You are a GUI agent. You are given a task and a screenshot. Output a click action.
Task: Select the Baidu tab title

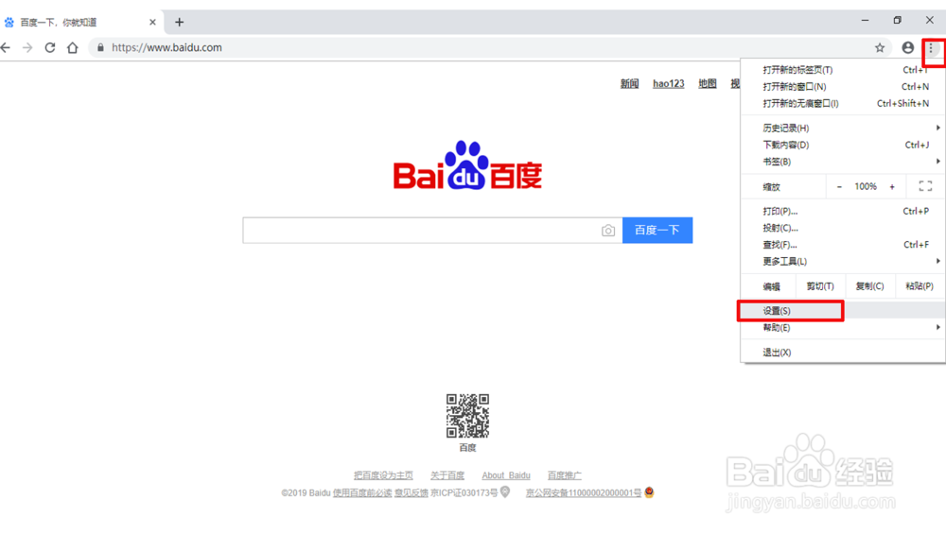(59, 23)
